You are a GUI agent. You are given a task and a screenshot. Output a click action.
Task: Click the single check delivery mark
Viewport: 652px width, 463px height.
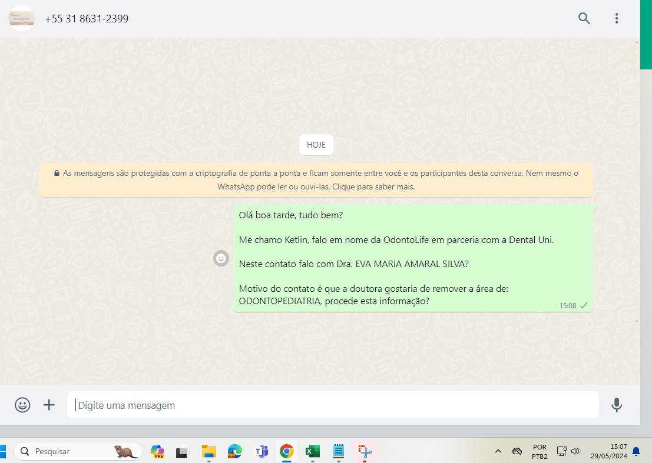584,305
